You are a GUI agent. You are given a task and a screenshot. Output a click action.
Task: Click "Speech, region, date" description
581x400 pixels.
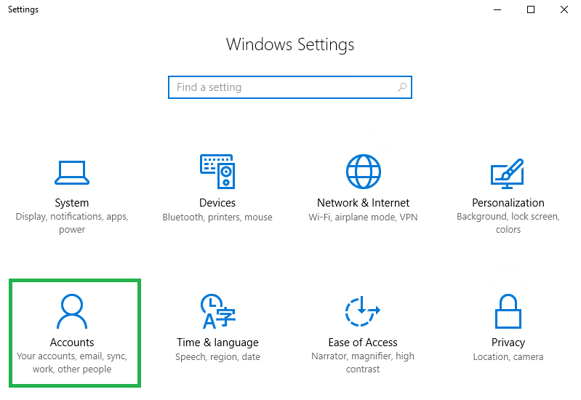pos(217,357)
